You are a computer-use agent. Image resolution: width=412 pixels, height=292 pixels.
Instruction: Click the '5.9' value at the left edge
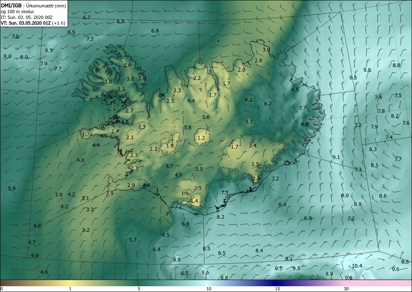12,189
